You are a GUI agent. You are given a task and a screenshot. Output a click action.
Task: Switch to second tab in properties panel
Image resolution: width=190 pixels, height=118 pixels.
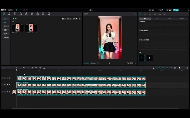pyautogui.click(x=145, y=14)
